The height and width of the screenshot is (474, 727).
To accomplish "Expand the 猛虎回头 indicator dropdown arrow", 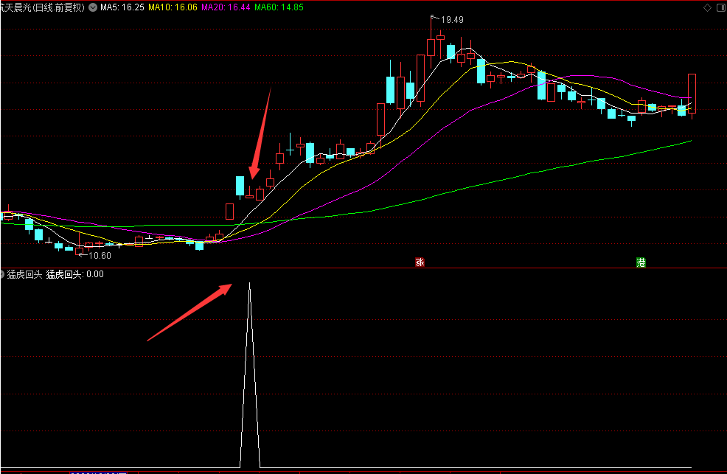I will pos(2,274).
